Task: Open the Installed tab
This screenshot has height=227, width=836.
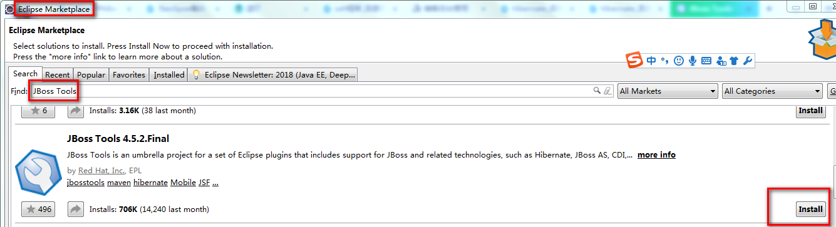Action: (169, 74)
